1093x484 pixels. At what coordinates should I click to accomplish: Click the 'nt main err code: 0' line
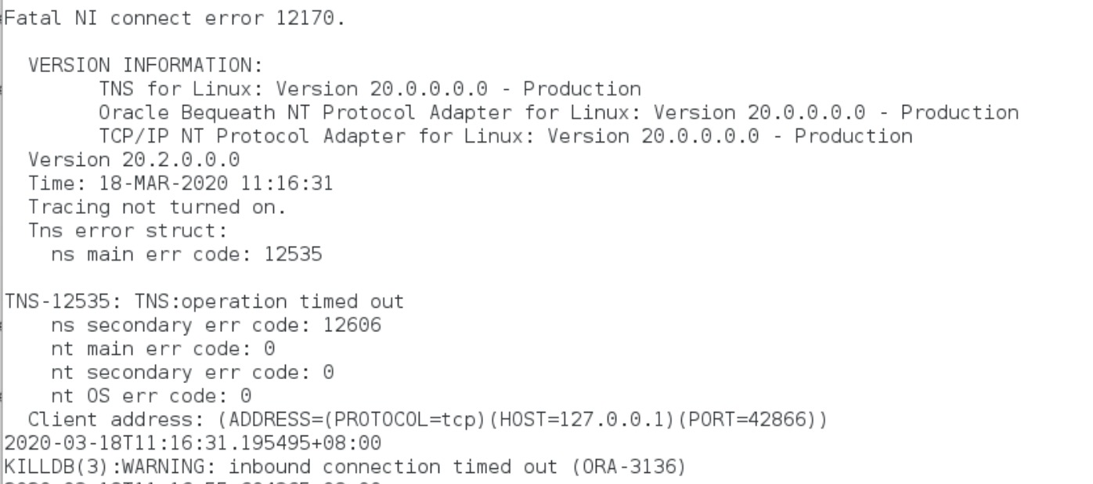pyautogui.click(x=163, y=349)
